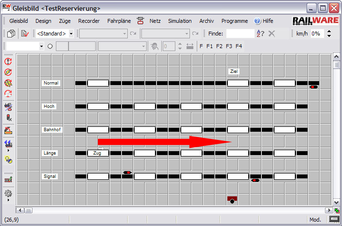Click the light bulb icon in sidebar
The image size is (342, 226).
point(9,160)
